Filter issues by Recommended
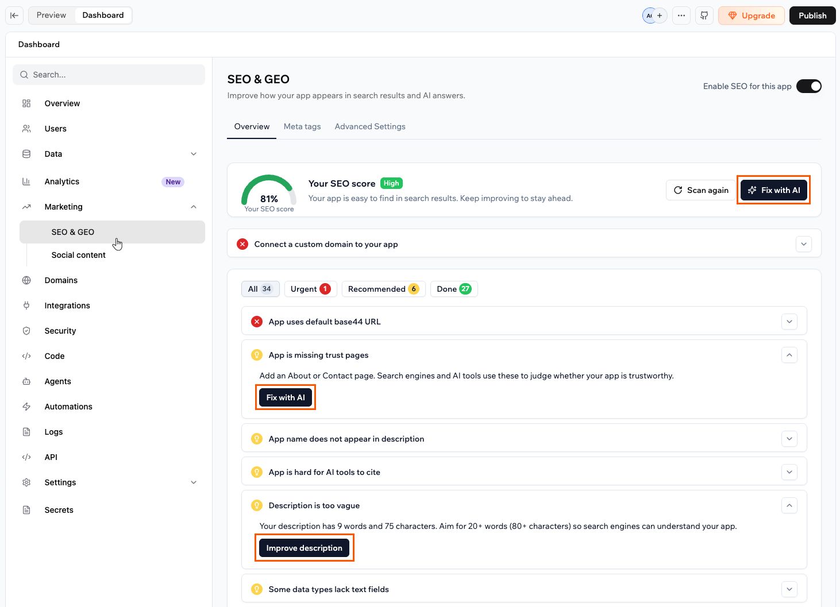Viewport: 840px width, 607px height. [383, 289]
